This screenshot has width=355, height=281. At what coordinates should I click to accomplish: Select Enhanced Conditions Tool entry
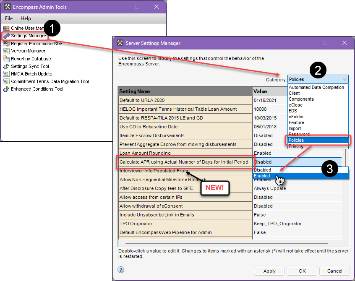pos(37,89)
